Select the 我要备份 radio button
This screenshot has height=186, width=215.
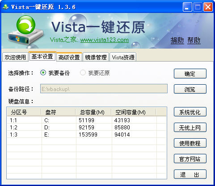[43, 73]
